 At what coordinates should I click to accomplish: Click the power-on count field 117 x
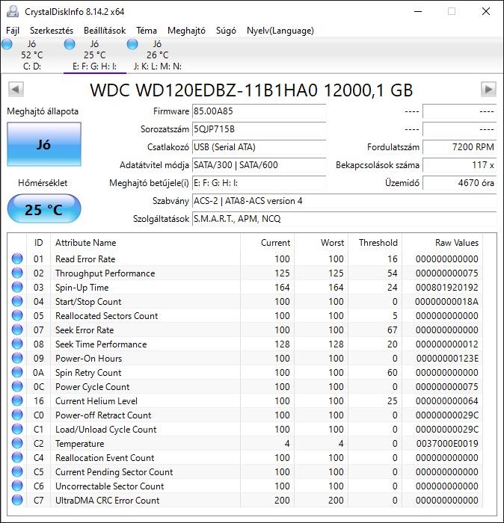(x=459, y=165)
